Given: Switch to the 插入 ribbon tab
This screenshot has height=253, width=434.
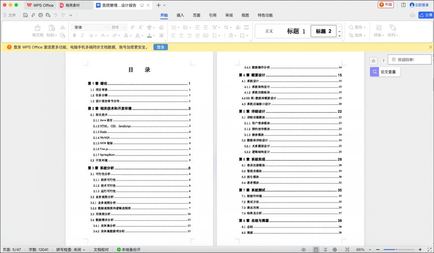Looking at the screenshot, I should coord(180,15).
